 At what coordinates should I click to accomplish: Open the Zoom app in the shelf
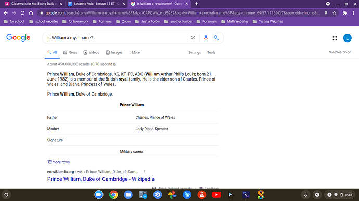[x=99, y=195]
